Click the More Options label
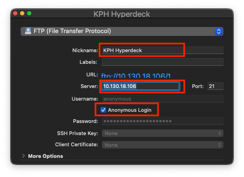 (45, 156)
